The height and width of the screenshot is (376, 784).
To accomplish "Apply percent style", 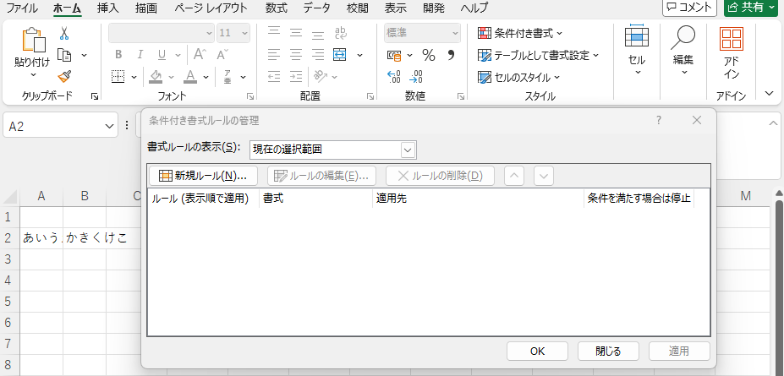I will click(x=429, y=54).
